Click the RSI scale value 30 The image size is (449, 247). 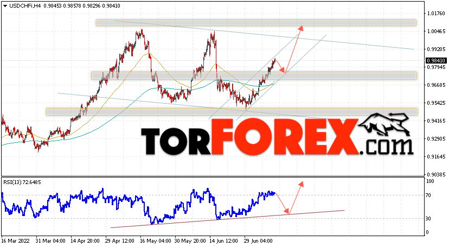pyautogui.click(x=428, y=219)
